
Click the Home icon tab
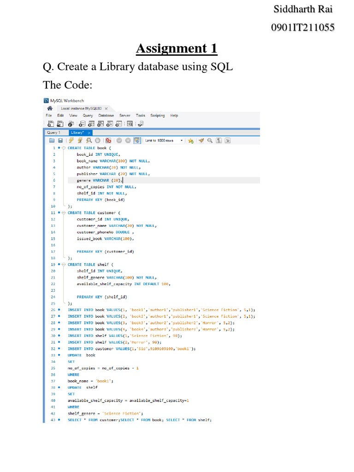(50, 108)
